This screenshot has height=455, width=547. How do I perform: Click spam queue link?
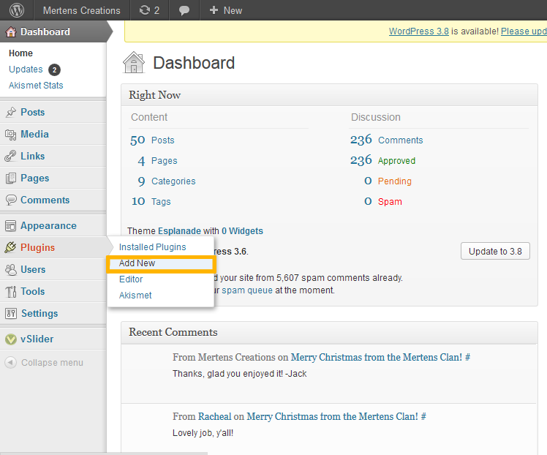point(247,290)
